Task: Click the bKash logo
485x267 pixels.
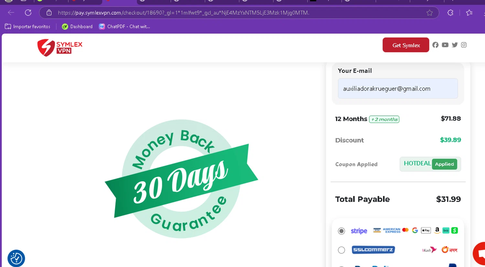Action: pyautogui.click(x=429, y=250)
